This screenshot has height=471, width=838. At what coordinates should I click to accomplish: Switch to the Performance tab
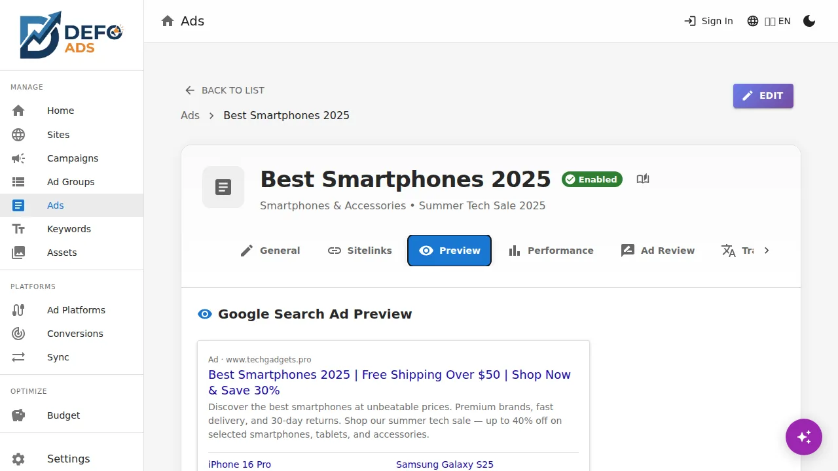coord(551,251)
